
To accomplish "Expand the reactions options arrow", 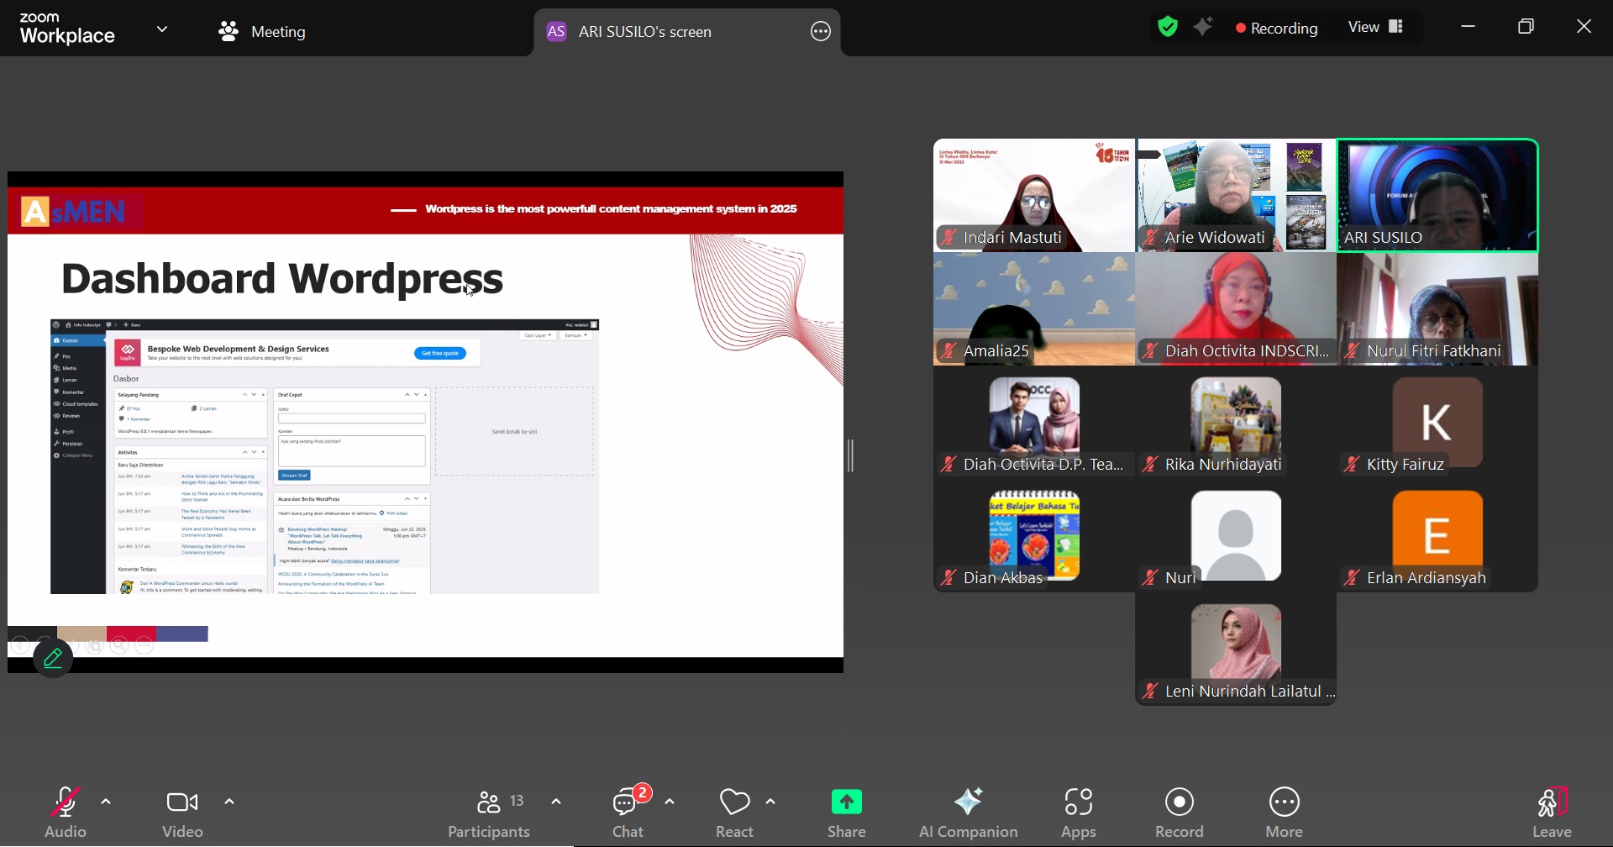I will pos(770,802).
